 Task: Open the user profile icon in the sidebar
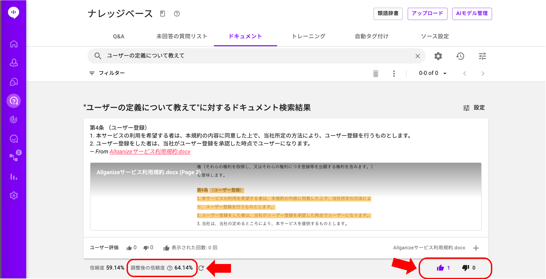[14, 63]
